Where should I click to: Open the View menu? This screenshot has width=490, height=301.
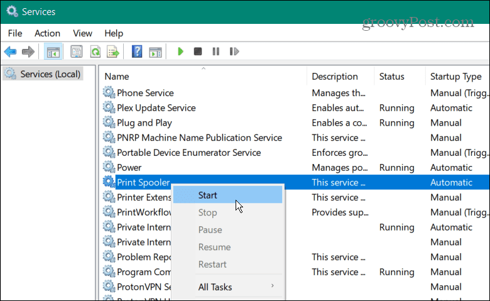pos(82,33)
